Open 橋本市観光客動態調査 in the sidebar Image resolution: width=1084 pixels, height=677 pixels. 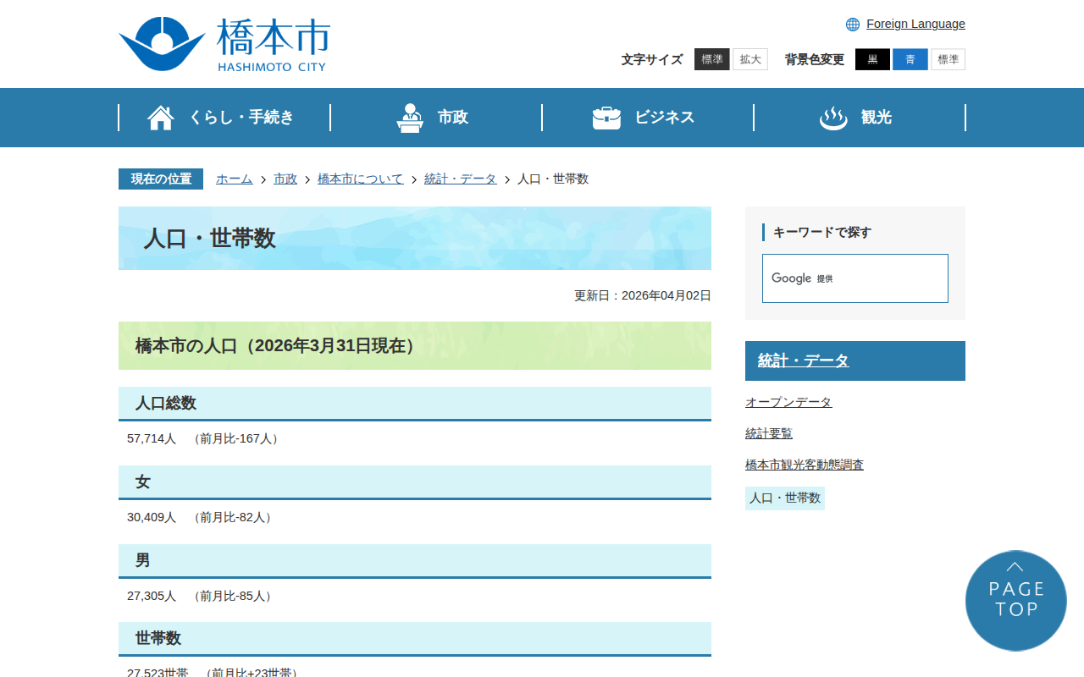pyautogui.click(x=805, y=465)
